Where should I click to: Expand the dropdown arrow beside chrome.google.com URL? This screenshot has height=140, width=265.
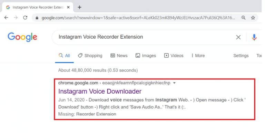(174, 83)
